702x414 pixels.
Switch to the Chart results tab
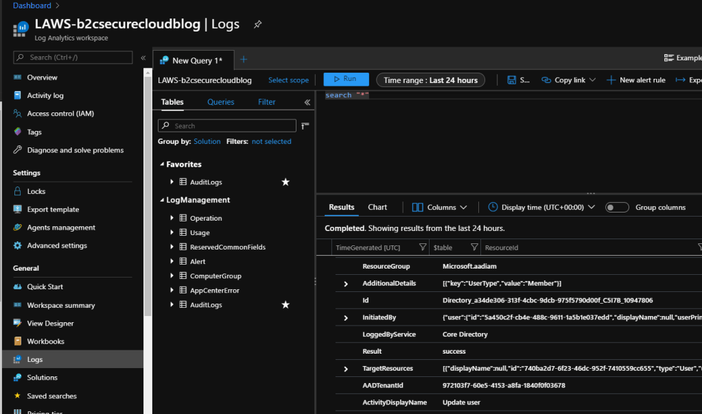click(377, 207)
